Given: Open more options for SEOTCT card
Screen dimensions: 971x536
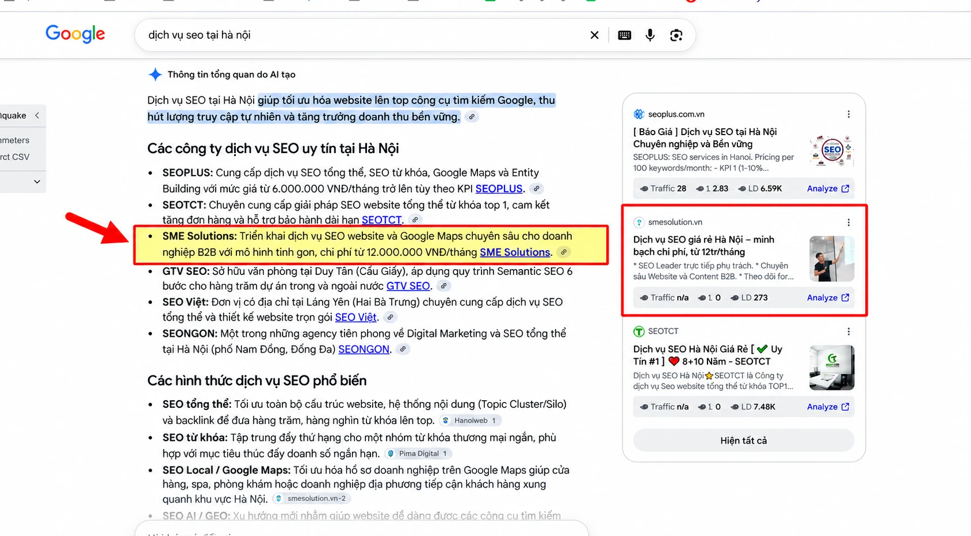Looking at the screenshot, I should click(x=848, y=331).
